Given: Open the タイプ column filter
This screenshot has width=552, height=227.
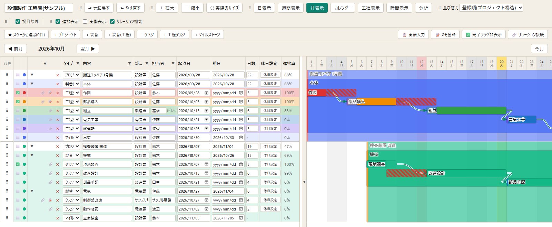Looking at the screenshot, I should click(x=78, y=64).
